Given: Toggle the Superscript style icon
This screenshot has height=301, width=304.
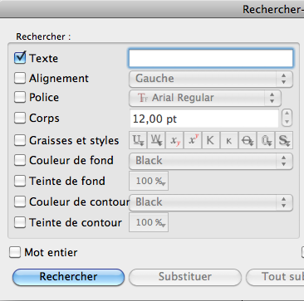Looking at the screenshot, I should pyautogui.click(x=193, y=140).
